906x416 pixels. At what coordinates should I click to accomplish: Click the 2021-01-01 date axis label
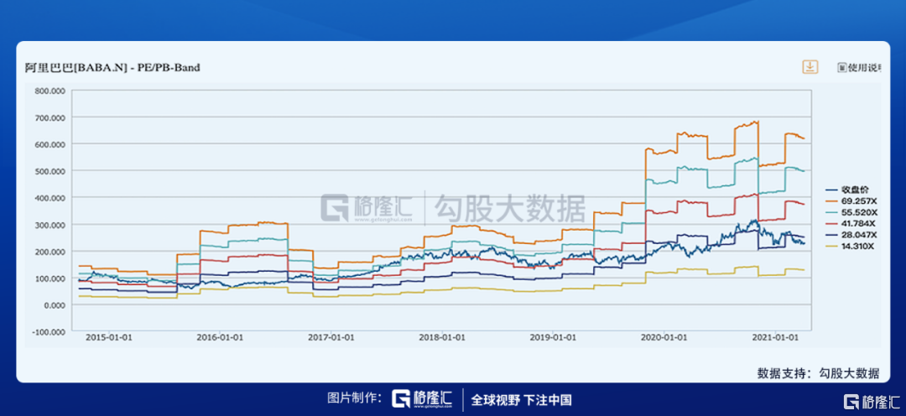pos(774,337)
